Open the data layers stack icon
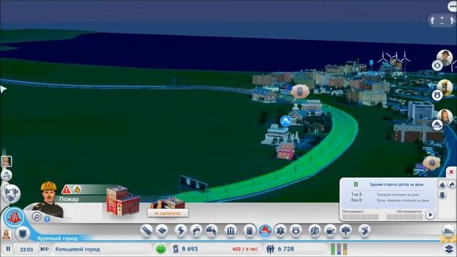Image resolution: width=457 pixels, height=257 pixels. (449, 249)
